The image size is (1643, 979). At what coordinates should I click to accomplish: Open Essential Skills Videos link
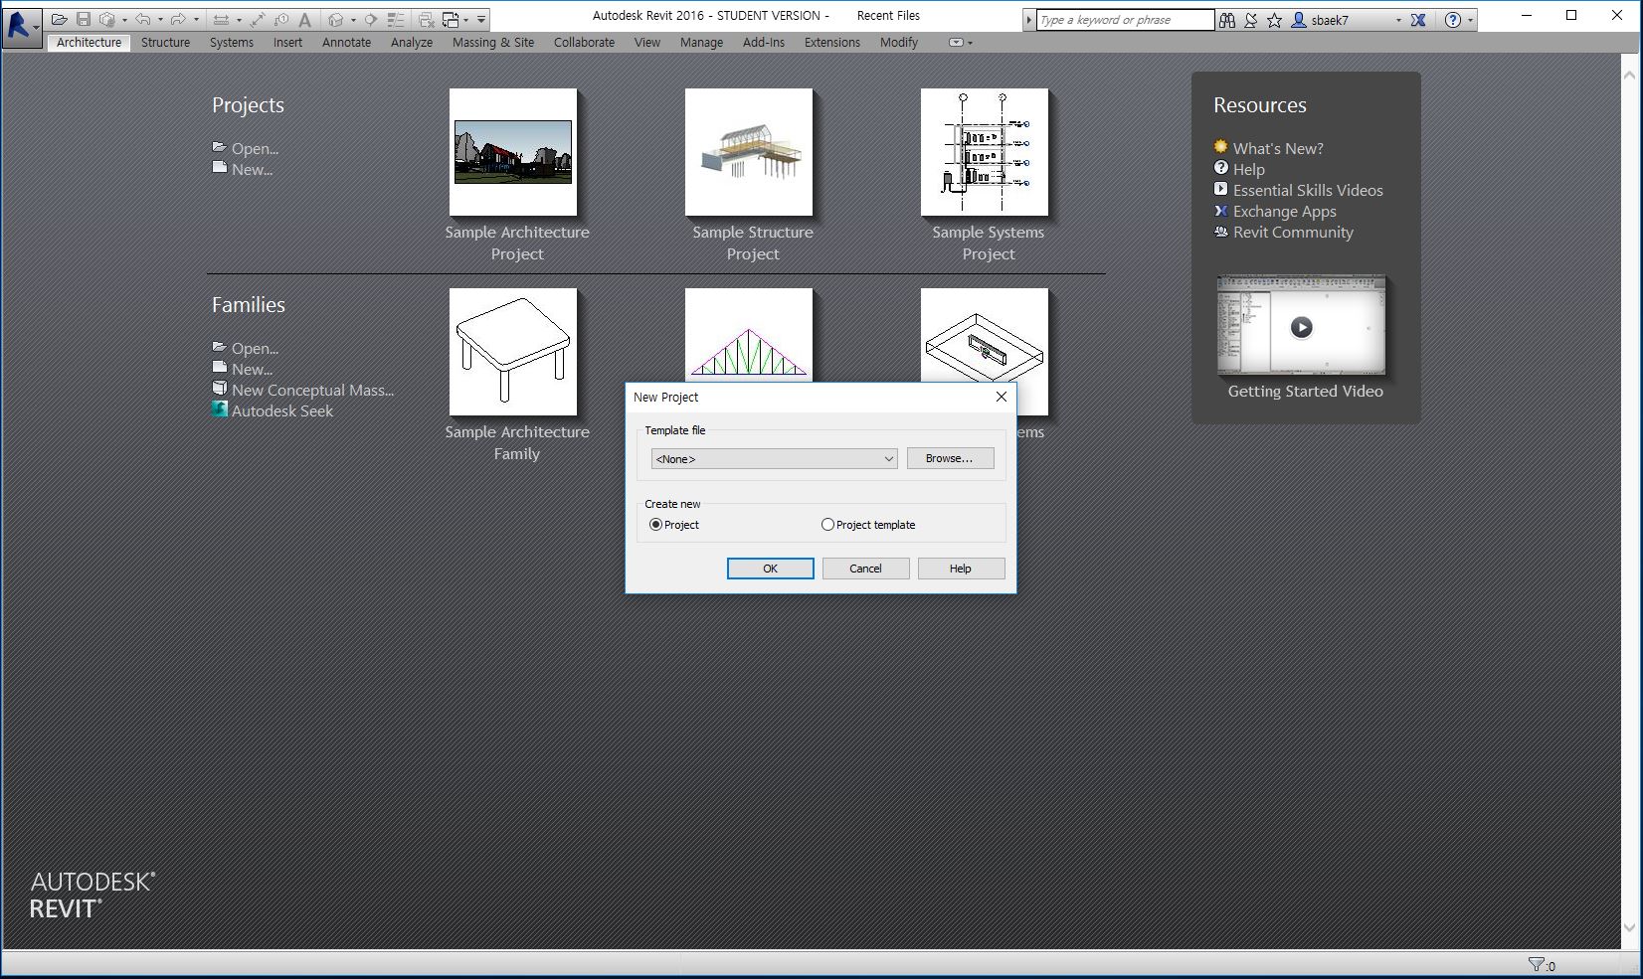click(1308, 190)
